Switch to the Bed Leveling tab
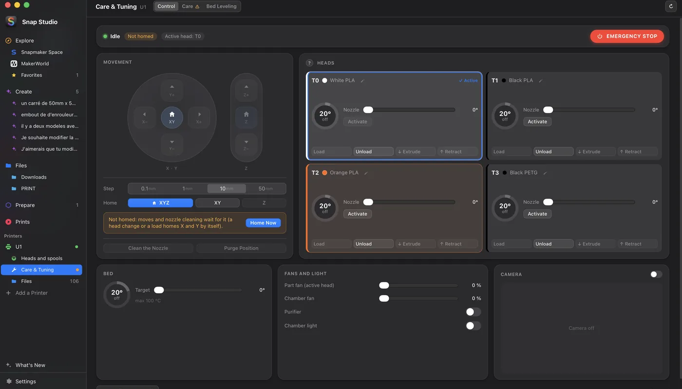This screenshot has height=389, width=682. [x=221, y=6]
